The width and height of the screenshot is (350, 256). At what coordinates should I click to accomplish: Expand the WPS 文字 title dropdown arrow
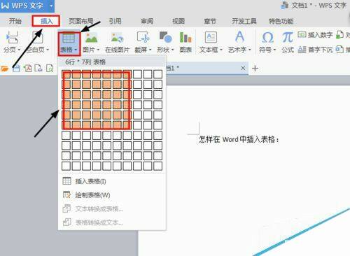51,6
